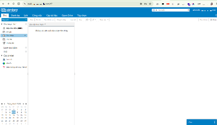Viewport: 217px width, 125px height.
Task: Open the Thư nháp folder dropdown arrow
Action: 25,36
